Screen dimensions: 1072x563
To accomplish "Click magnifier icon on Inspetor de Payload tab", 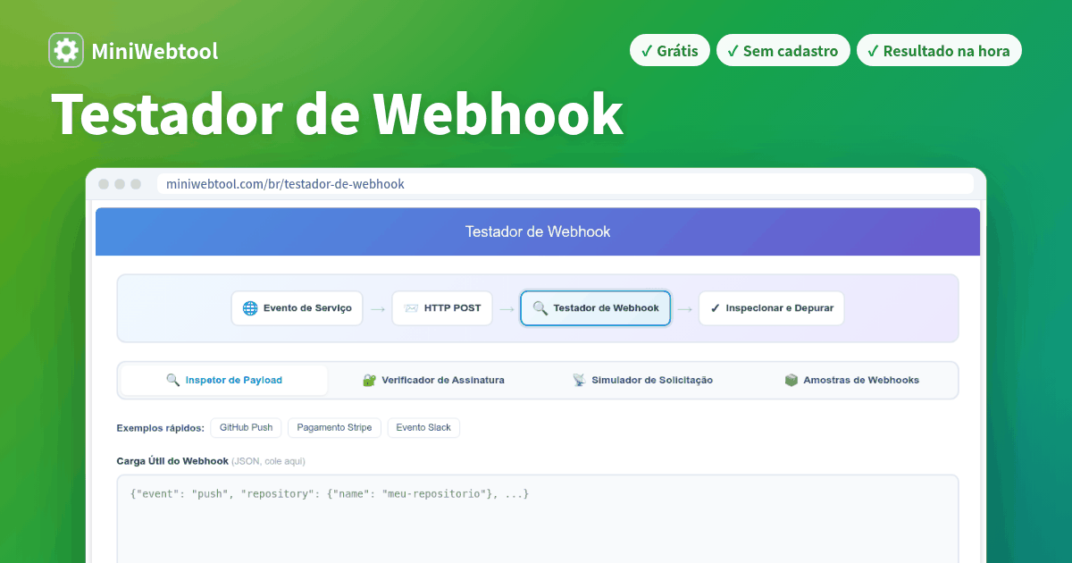I will 173,380.
